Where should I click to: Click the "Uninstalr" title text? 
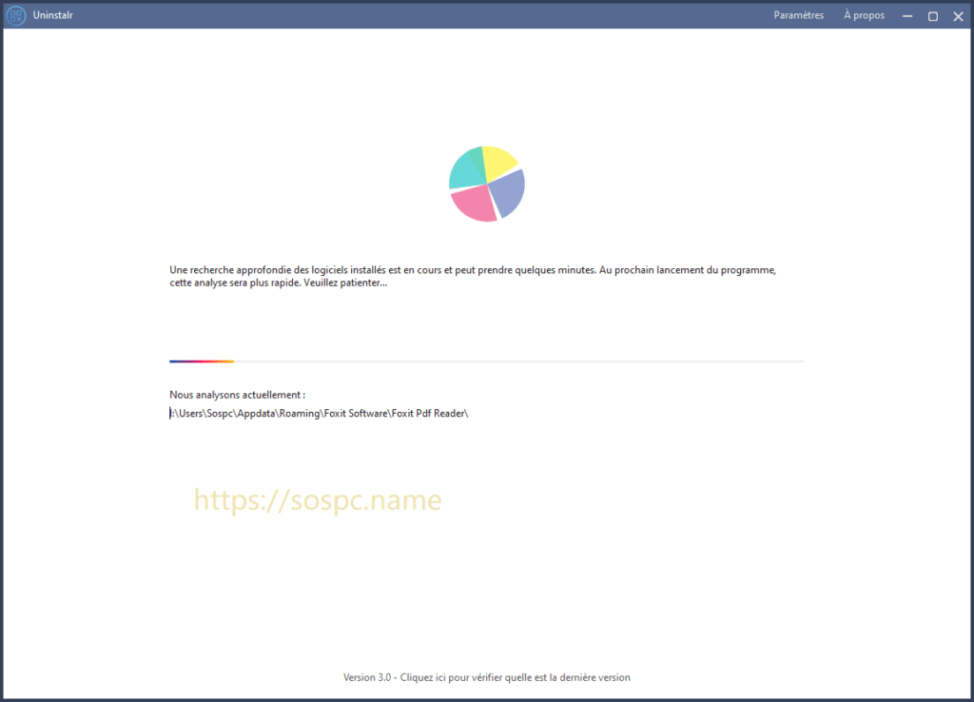click(x=54, y=15)
